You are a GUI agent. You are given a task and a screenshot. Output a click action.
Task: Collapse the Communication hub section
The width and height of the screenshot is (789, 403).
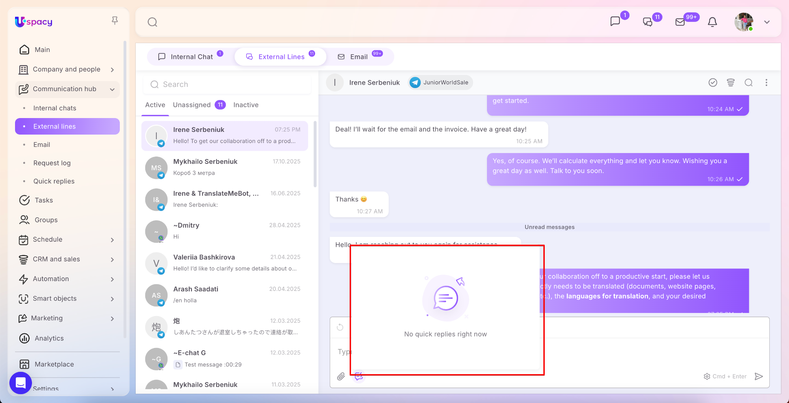112,89
